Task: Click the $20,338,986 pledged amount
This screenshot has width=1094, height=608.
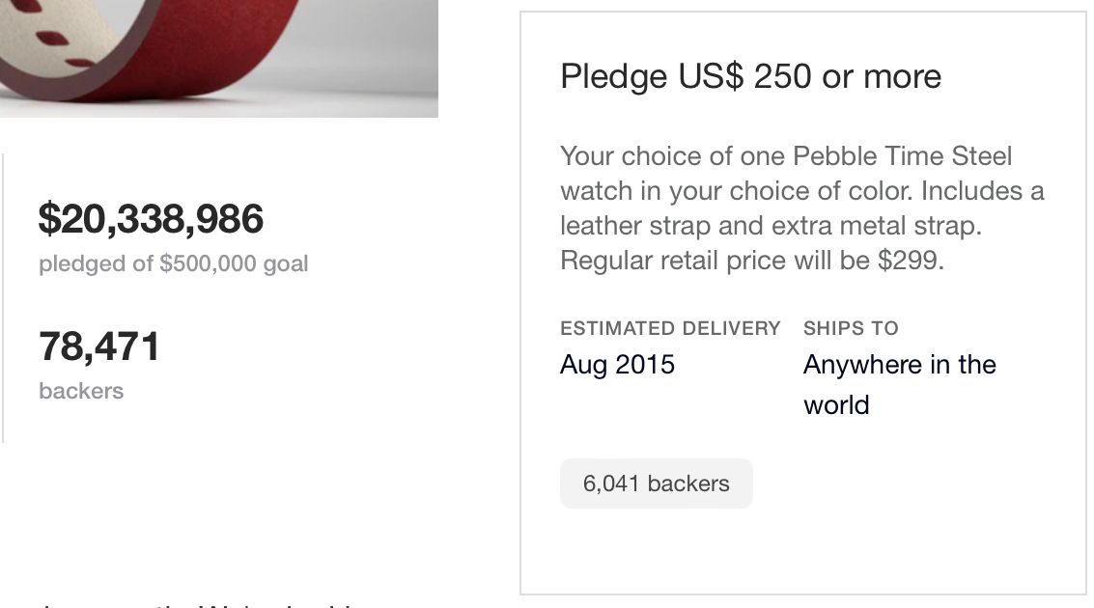Action: pos(151,219)
